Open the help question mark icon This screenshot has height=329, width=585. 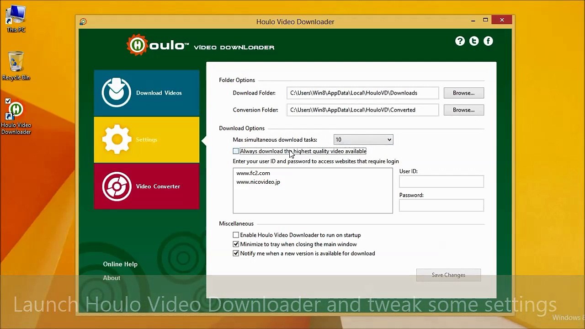[x=460, y=41]
